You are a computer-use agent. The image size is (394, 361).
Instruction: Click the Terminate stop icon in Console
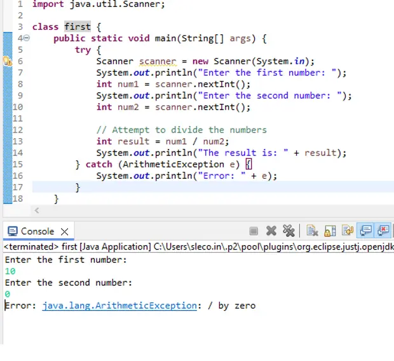254,231
